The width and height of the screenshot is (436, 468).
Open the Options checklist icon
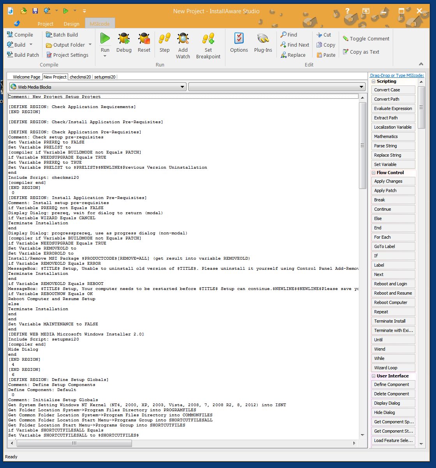click(x=239, y=38)
